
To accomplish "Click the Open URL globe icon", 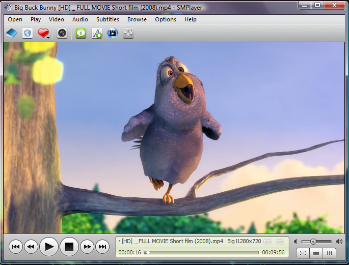I will point(28,34).
